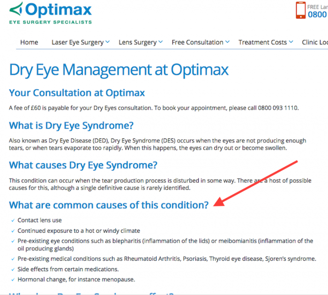Click checkmark beside Hormonal change item
Screen dimensions: 328x295
click(13, 280)
